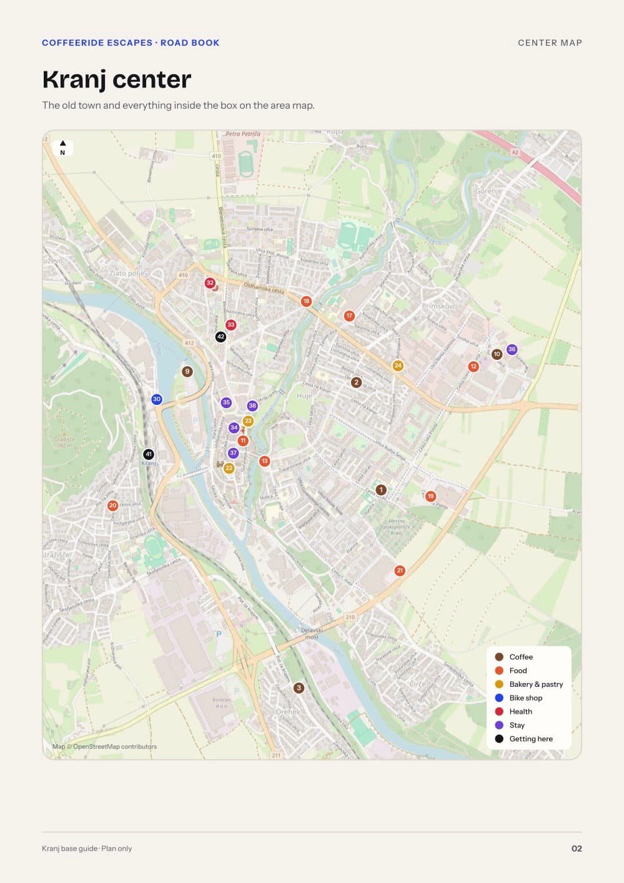Click map marker number 33

coord(231,325)
